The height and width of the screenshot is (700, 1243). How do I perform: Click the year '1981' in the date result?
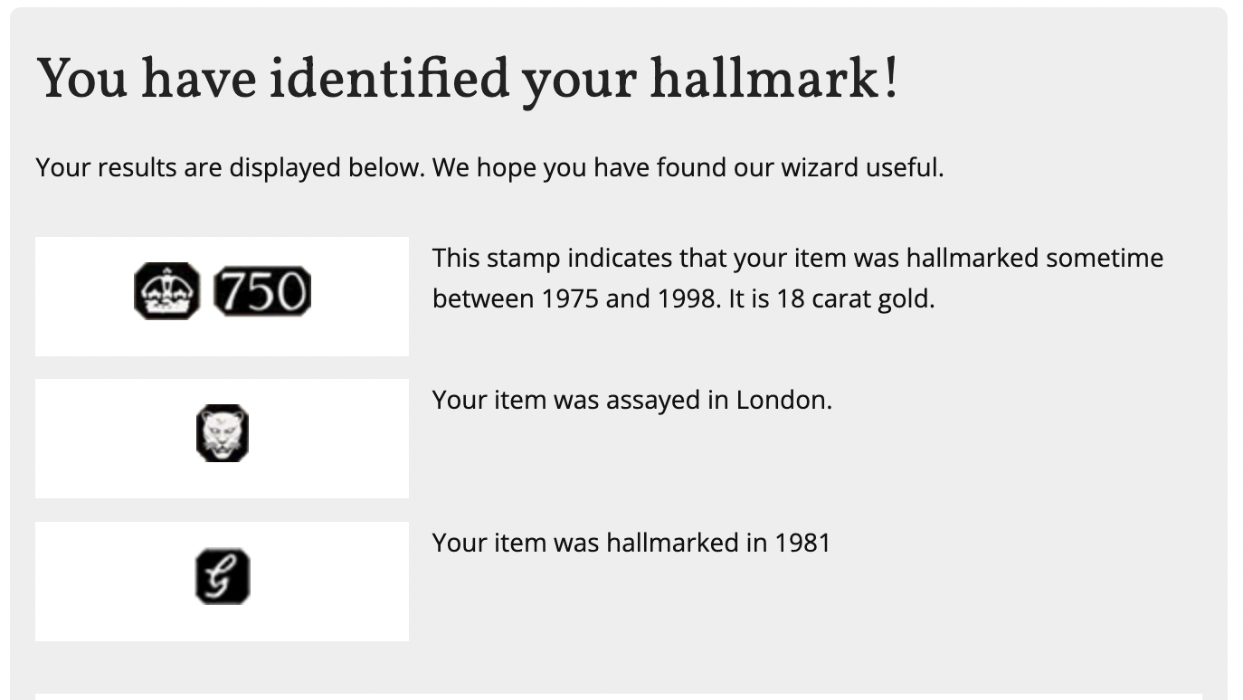(802, 543)
